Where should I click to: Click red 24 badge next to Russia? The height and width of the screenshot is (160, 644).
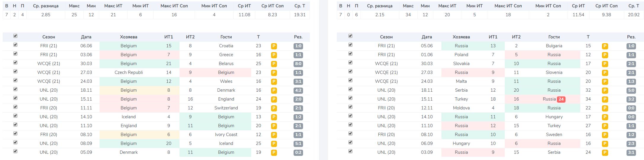(561, 99)
